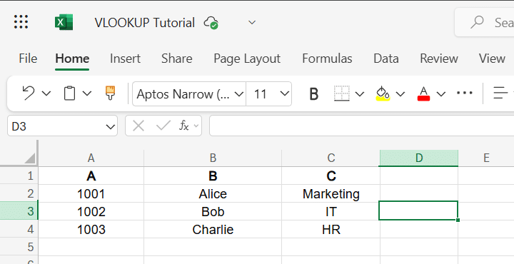Open the more options ellipsis in ribbon
The image size is (514, 264).
(x=465, y=93)
